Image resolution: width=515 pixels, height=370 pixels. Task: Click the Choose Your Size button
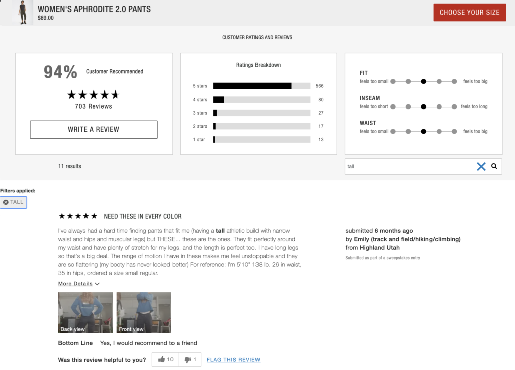469,12
